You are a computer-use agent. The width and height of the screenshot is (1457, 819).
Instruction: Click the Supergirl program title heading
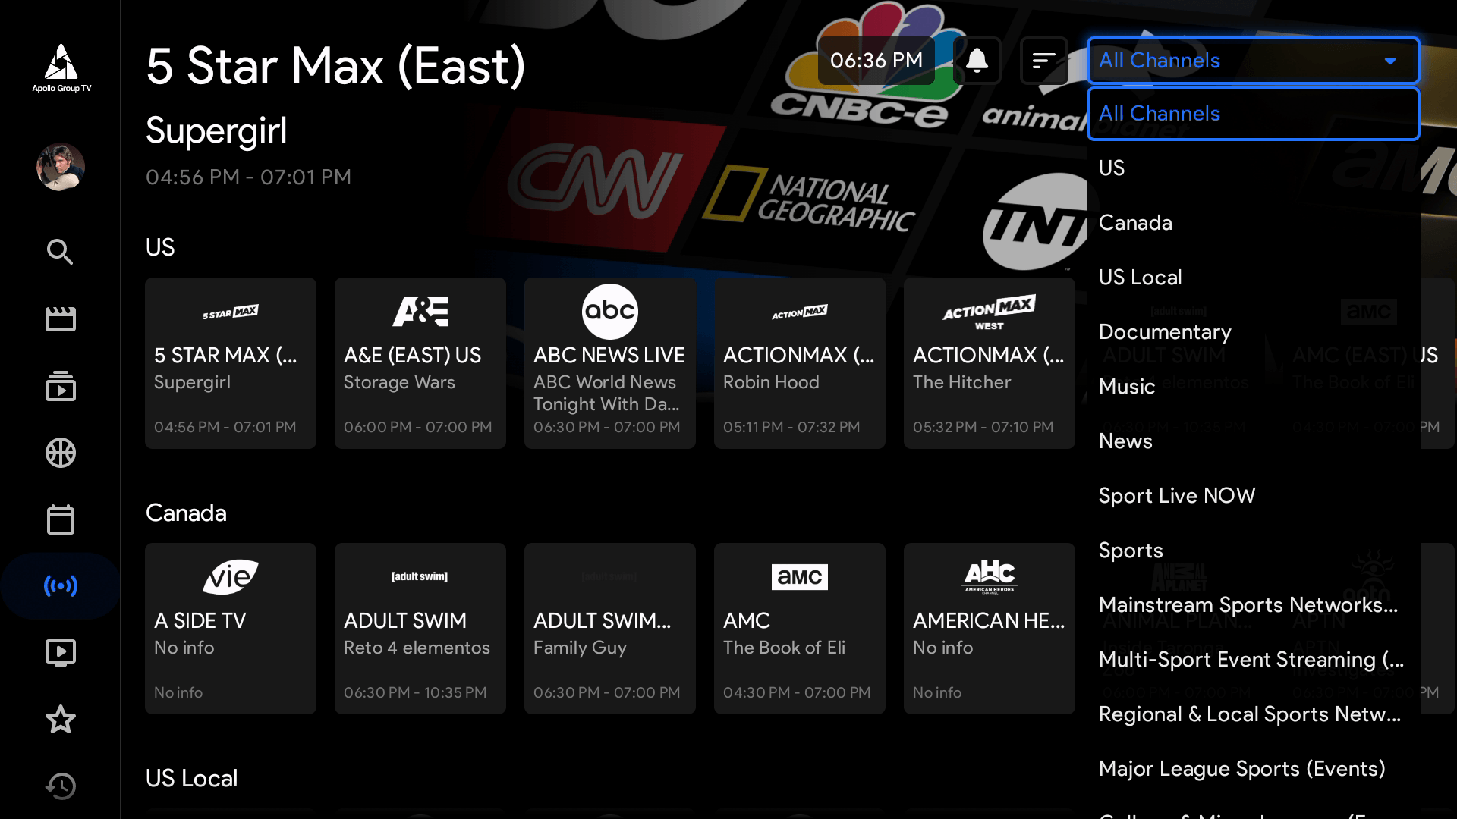point(216,131)
